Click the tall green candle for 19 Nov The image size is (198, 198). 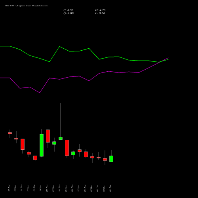[42, 145]
